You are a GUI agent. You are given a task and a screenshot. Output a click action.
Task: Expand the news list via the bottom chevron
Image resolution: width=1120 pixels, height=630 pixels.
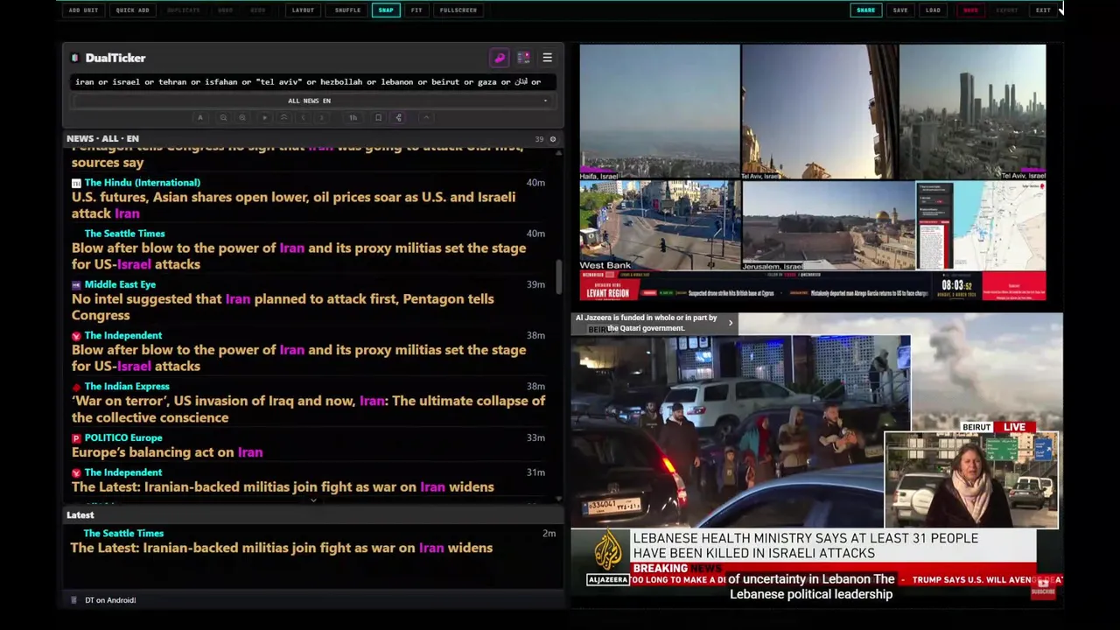click(313, 500)
